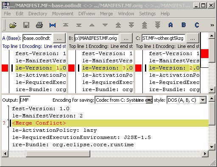Show more toolbar items via chevron
217x167 pixels.
pyautogui.click(x=212, y=25)
